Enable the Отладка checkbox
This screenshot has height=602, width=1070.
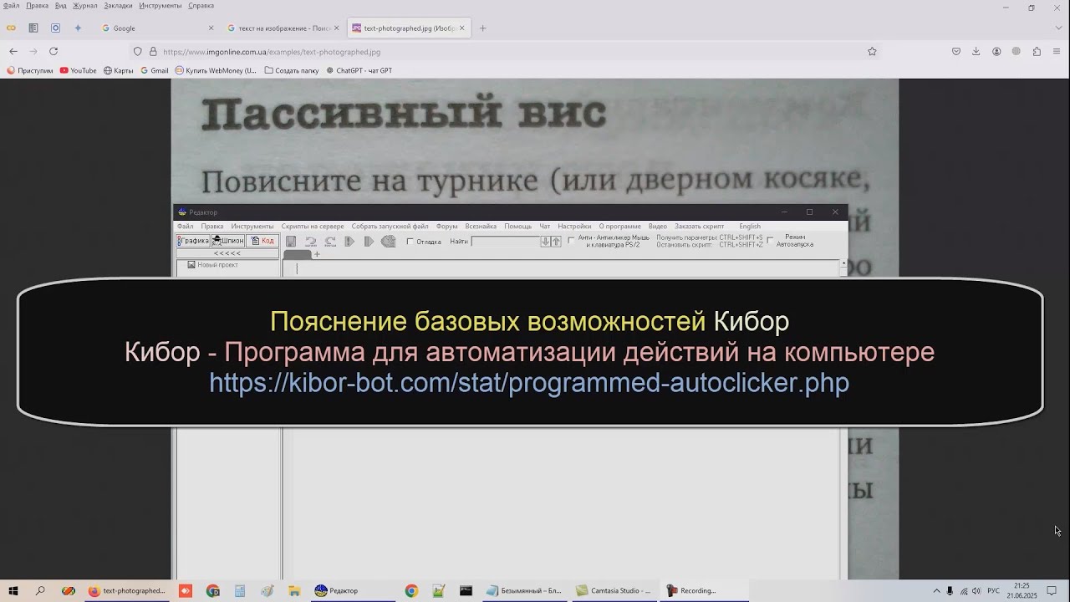[x=410, y=241]
